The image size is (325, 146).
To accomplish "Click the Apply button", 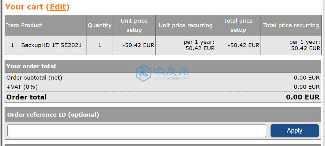I will [295, 130].
